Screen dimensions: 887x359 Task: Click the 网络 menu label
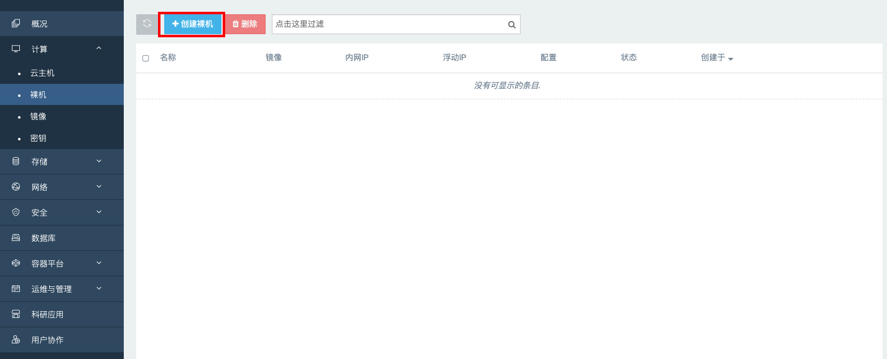coord(40,188)
